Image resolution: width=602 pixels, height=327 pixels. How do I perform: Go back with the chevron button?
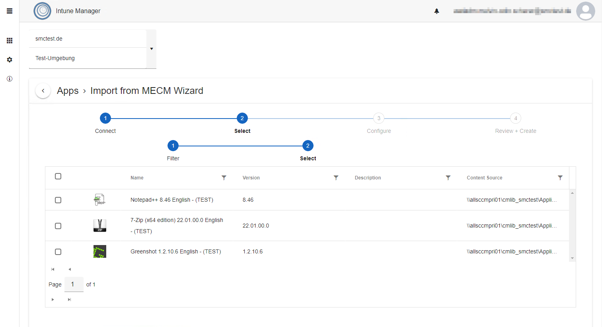pyautogui.click(x=43, y=91)
